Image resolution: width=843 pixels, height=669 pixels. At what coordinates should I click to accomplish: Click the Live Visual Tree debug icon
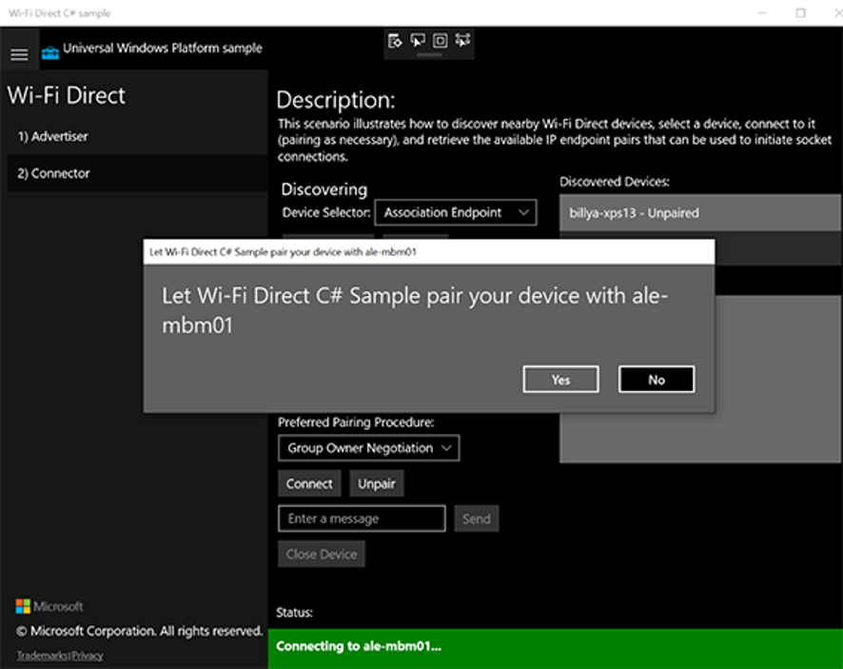(x=395, y=40)
